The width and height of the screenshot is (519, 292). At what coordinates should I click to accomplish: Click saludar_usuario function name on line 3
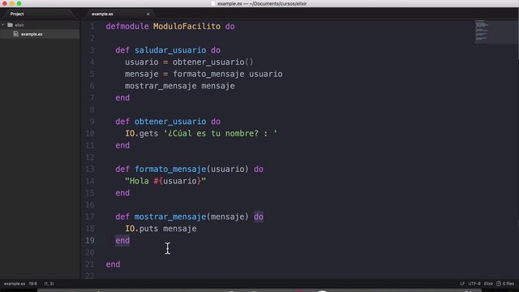click(x=170, y=50)
